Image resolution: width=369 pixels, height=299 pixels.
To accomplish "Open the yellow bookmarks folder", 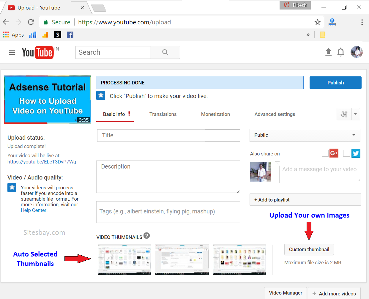I will tap(323, 35).
